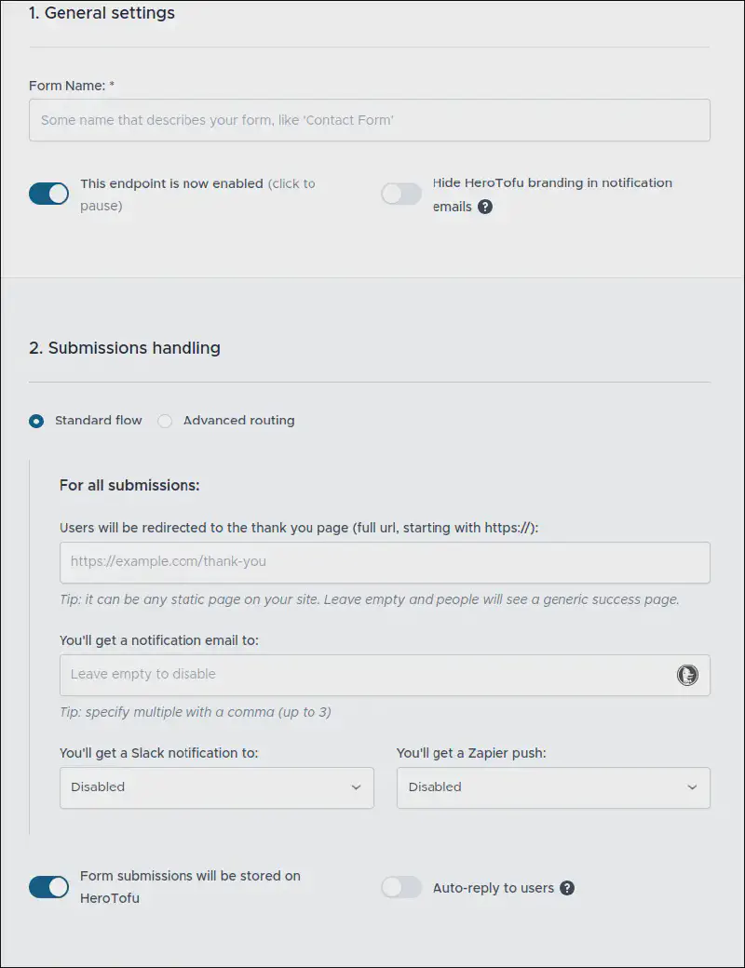
Task: Click the thank you page URL field
Action: coord(385,562)
